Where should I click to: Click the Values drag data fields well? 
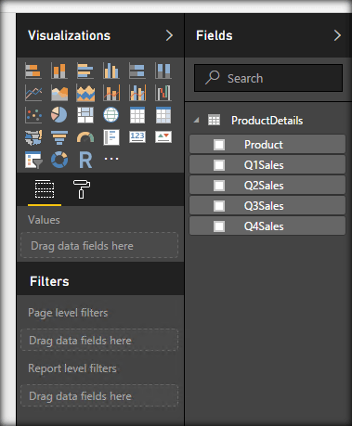point(99,245)
